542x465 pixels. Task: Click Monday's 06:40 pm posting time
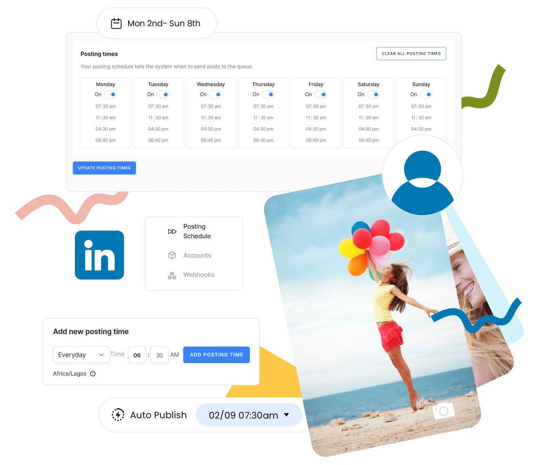[106, 140]
